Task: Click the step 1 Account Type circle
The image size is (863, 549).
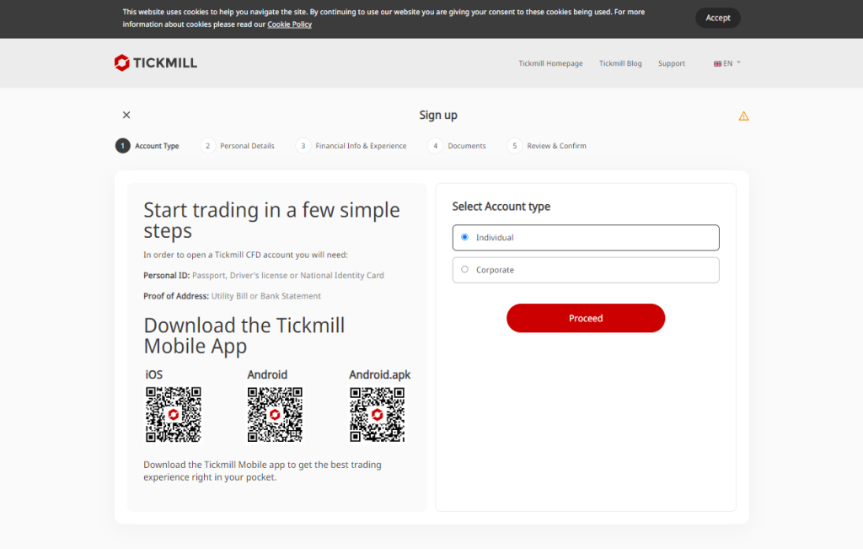Action: (x=122, y=145)
